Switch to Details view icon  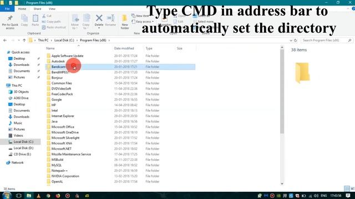click(x=347, y=188)
